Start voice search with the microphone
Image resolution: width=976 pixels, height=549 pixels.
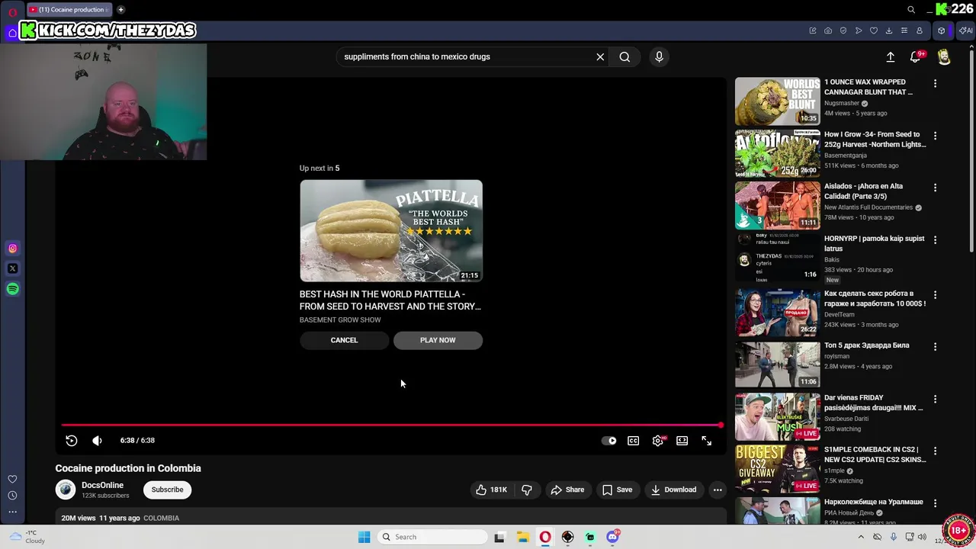click(x=660, y=56)
